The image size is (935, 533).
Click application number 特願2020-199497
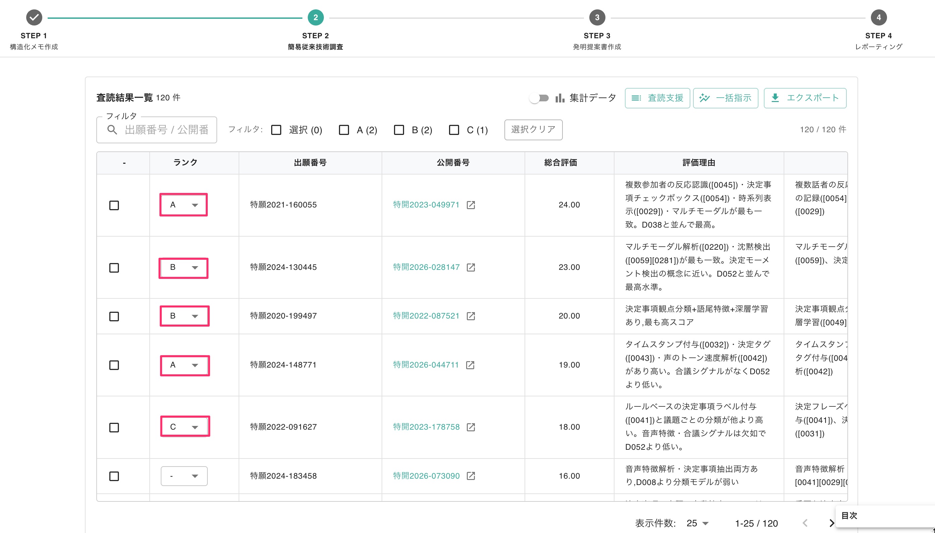coord(283,316)
